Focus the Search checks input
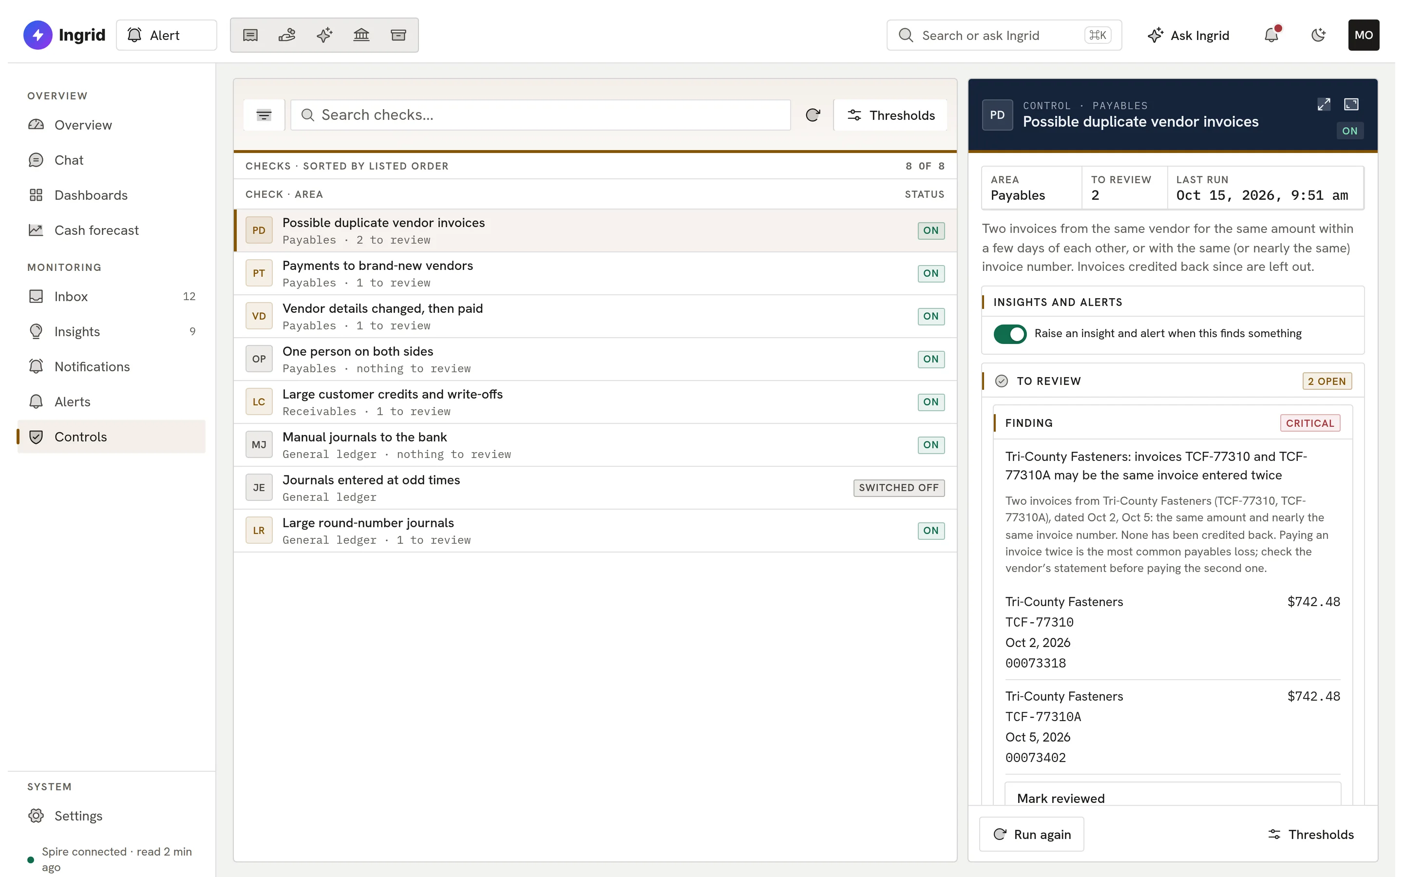The height and width of the screenshot is (877, 1403). point(540,115)
